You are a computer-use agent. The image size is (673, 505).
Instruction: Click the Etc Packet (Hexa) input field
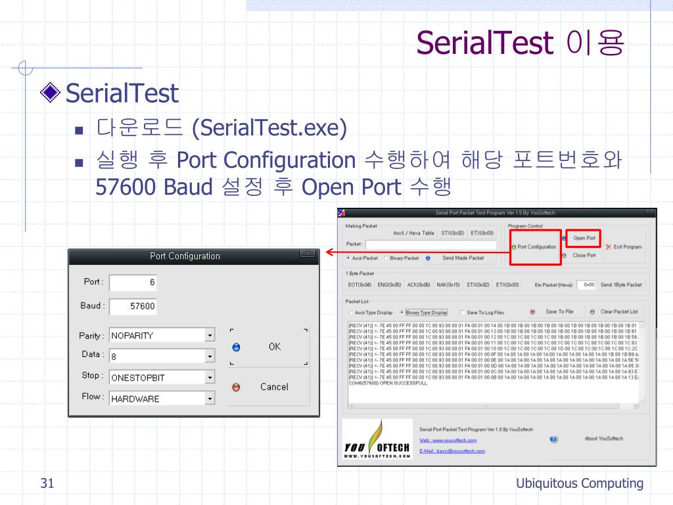[586, 285]
